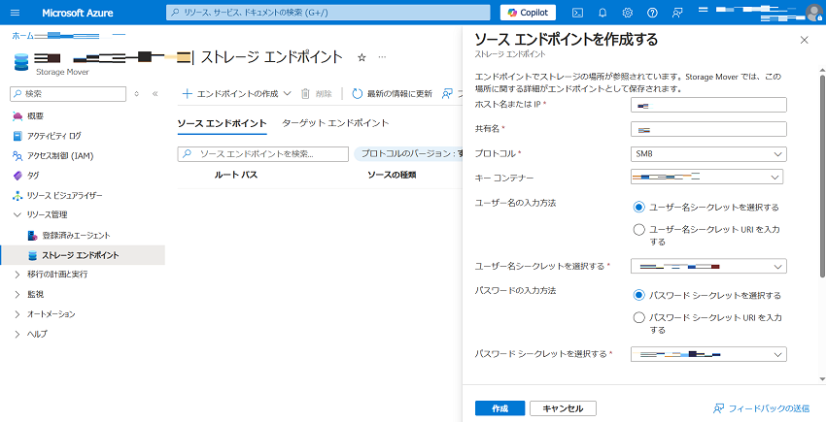
Task: Switch to ターゲット エンドポイント tab
Action: 335,123
